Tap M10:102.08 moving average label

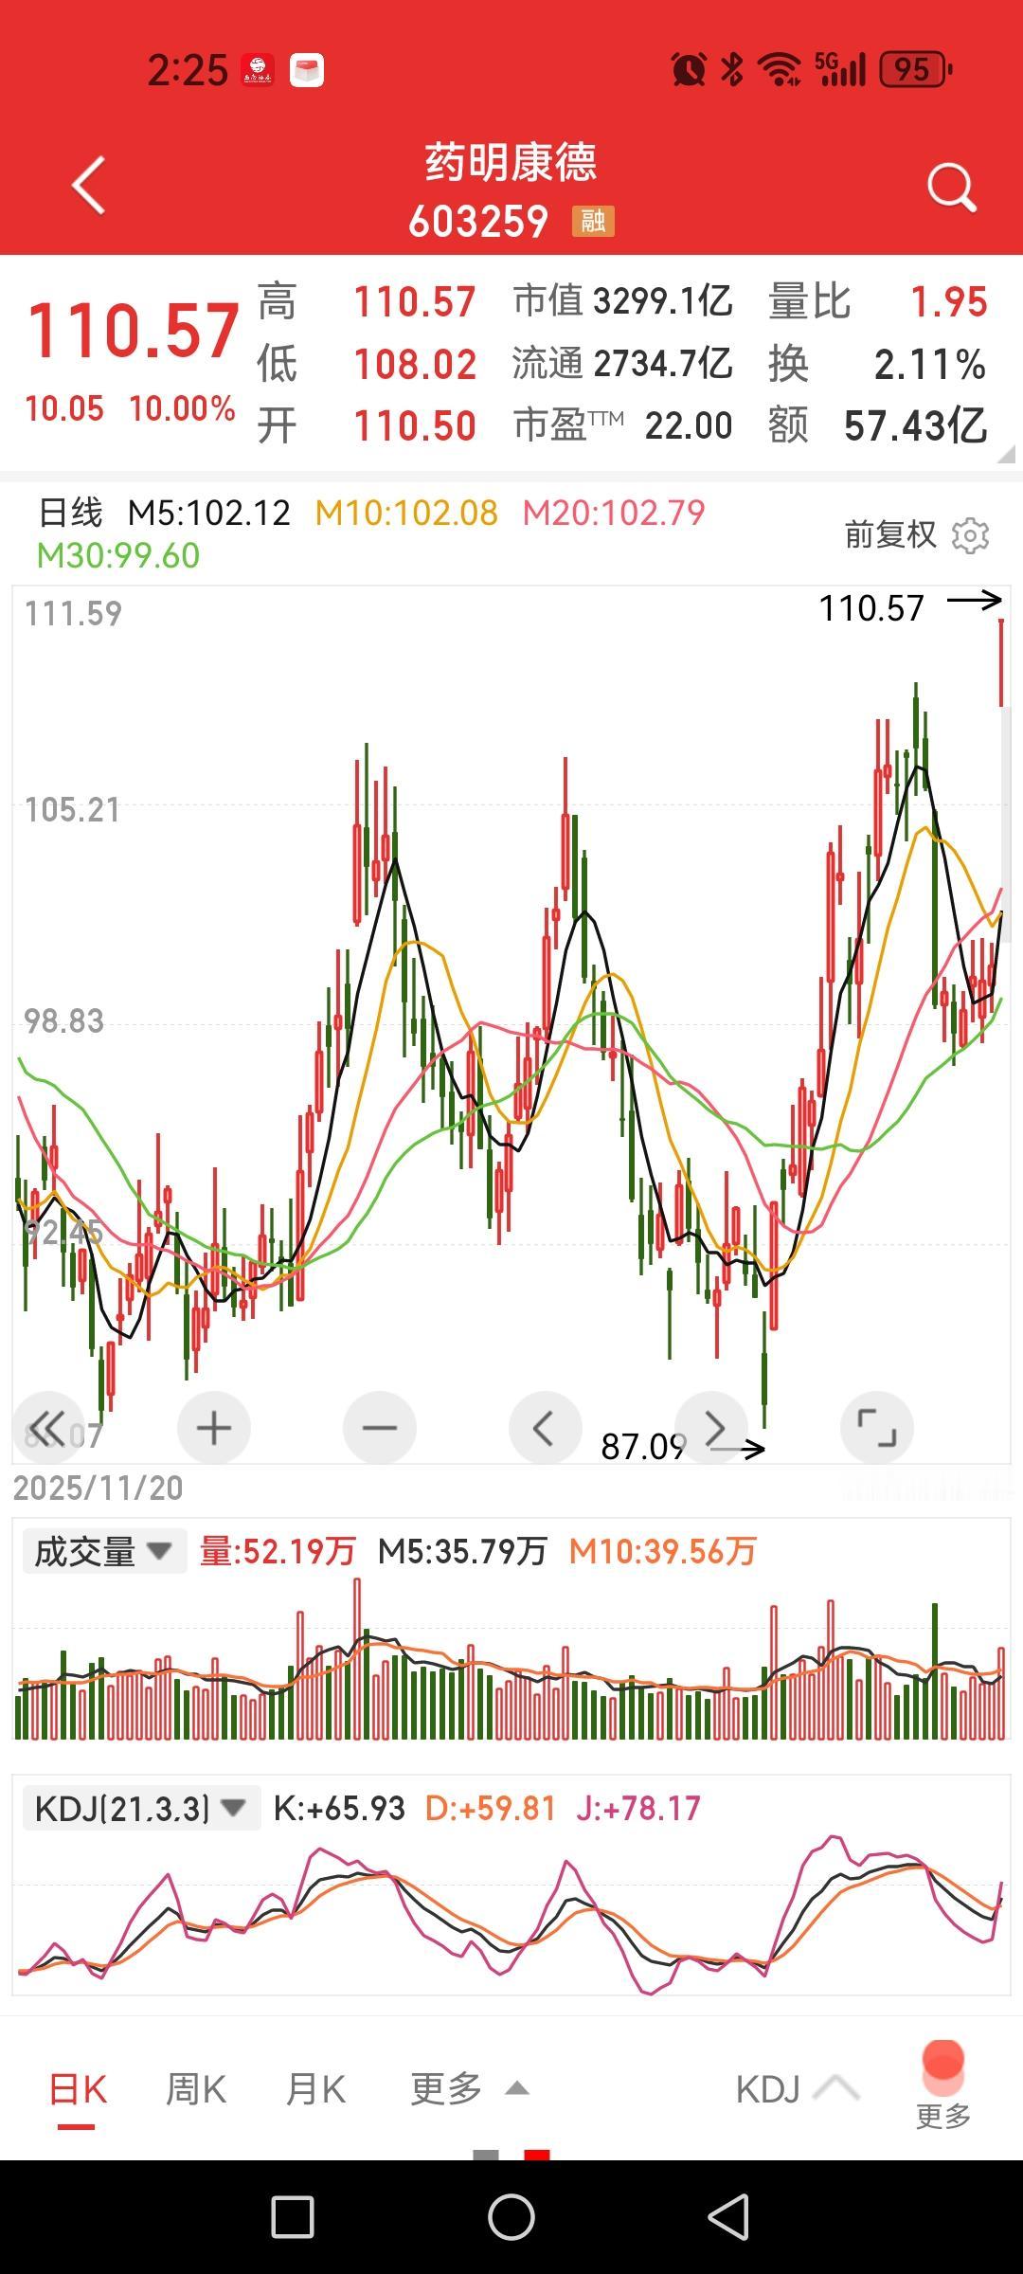[406, 514]
